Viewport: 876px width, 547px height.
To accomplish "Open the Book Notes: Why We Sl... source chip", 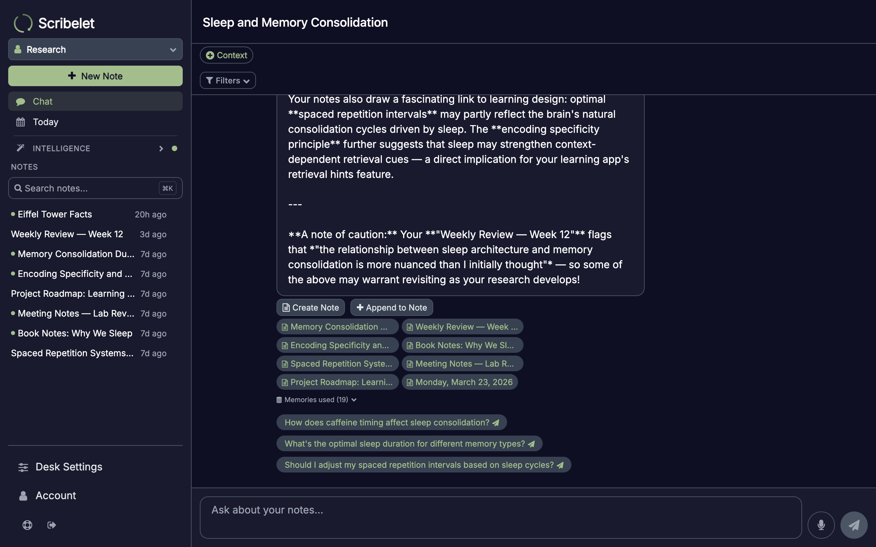I will [462, 345].
